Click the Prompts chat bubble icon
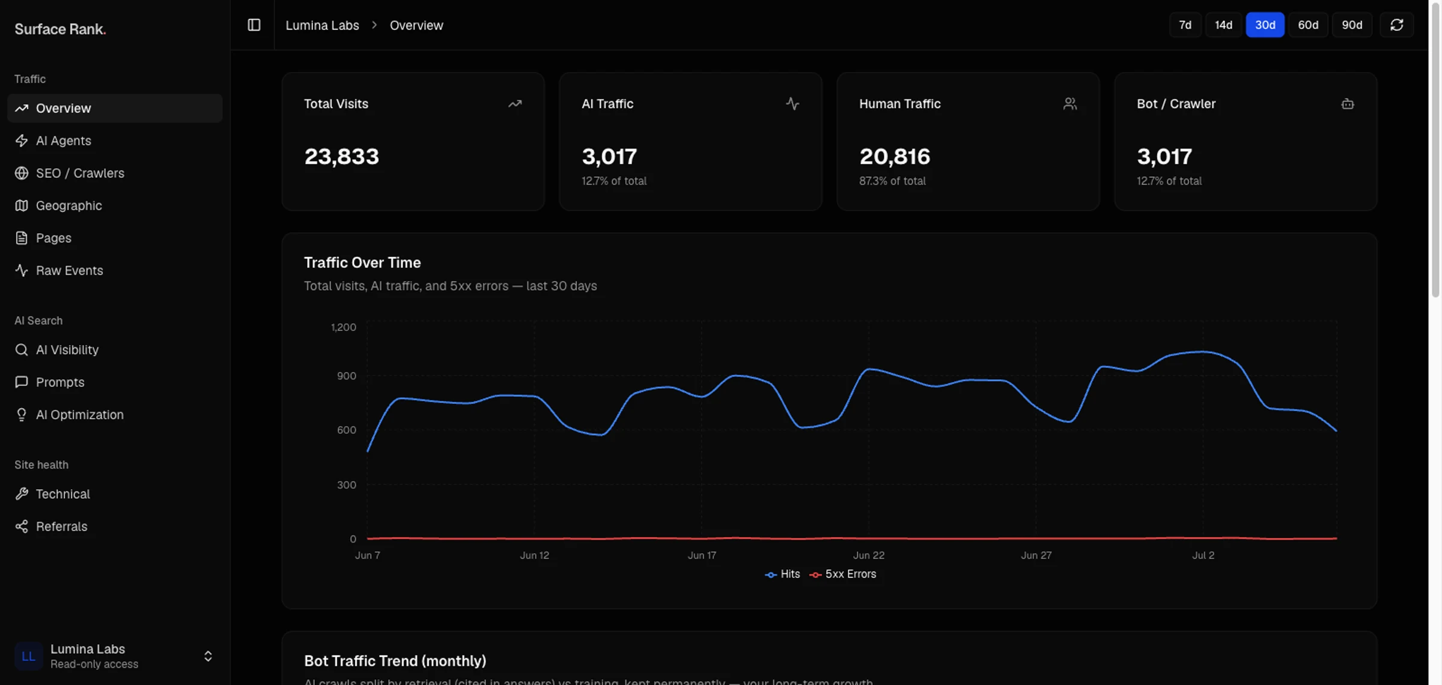Screen dimensions: 1442x685 coord(22,382)
